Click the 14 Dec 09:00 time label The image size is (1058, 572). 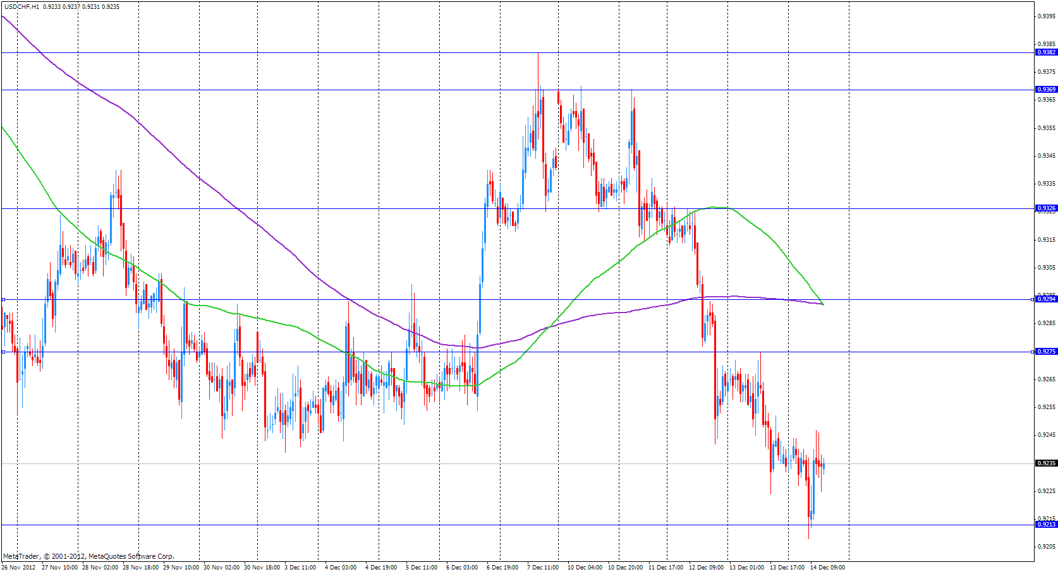tap(828, 568)
